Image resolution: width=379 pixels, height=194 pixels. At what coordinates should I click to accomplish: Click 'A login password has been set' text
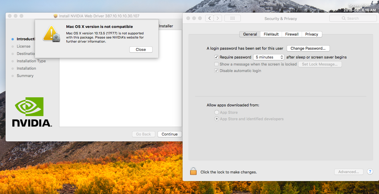(x=245, y=48)
